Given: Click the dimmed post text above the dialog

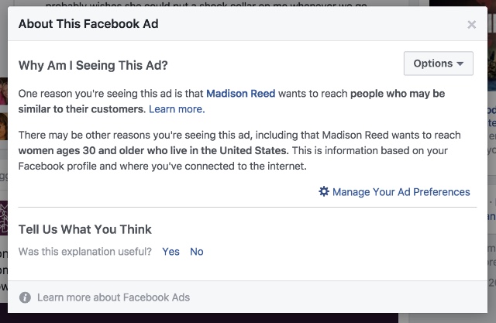Looking at the screenshot, I should pos(206,4).
